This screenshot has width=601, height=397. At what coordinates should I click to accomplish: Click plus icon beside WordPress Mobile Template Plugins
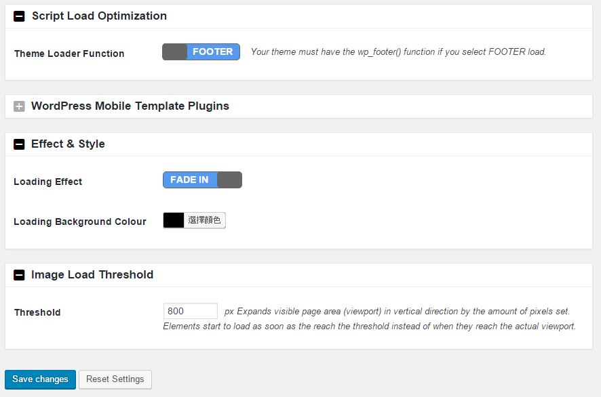19,106
